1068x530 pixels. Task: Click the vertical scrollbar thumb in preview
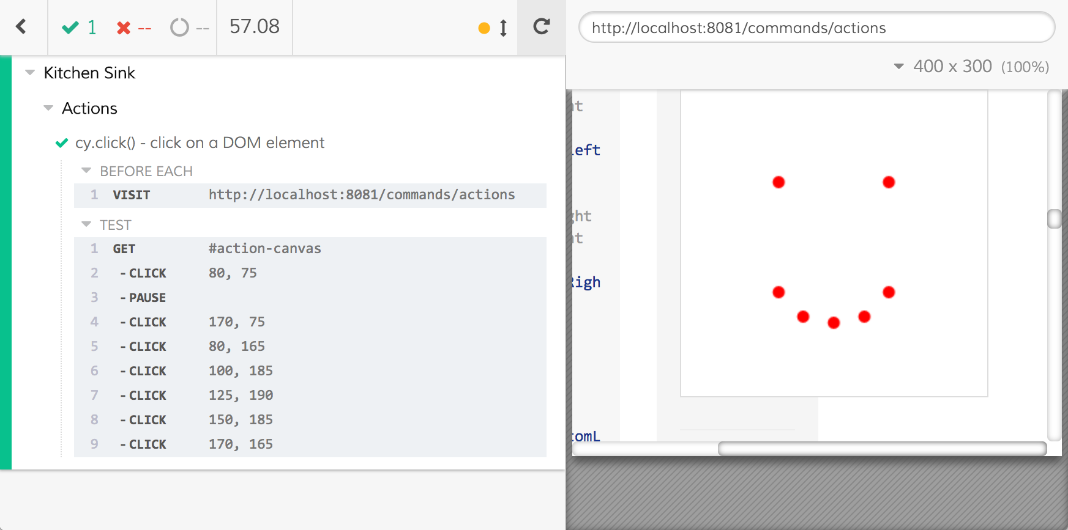pyautogui.click(x=1054, y=219)
